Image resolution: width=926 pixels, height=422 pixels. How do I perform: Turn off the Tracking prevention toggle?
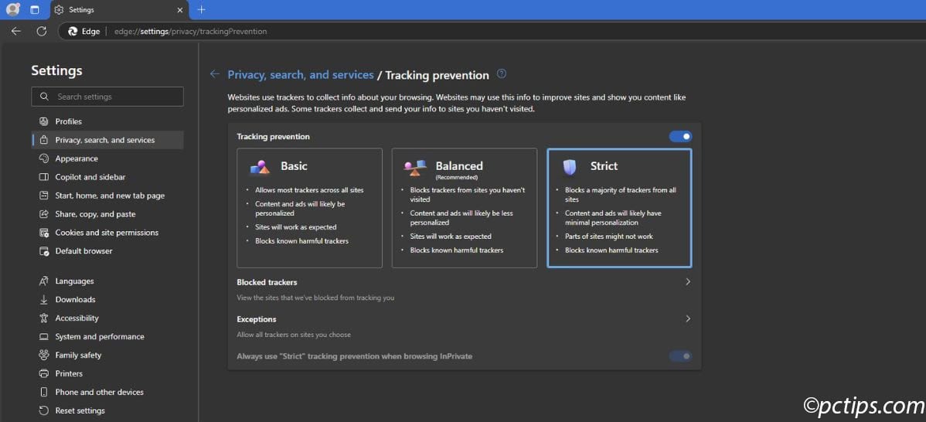(680, 137)
